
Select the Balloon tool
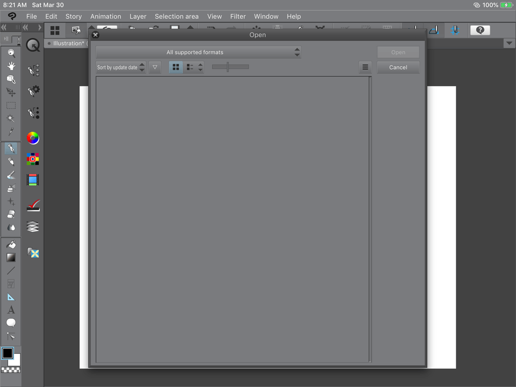(x=11, y=322)
